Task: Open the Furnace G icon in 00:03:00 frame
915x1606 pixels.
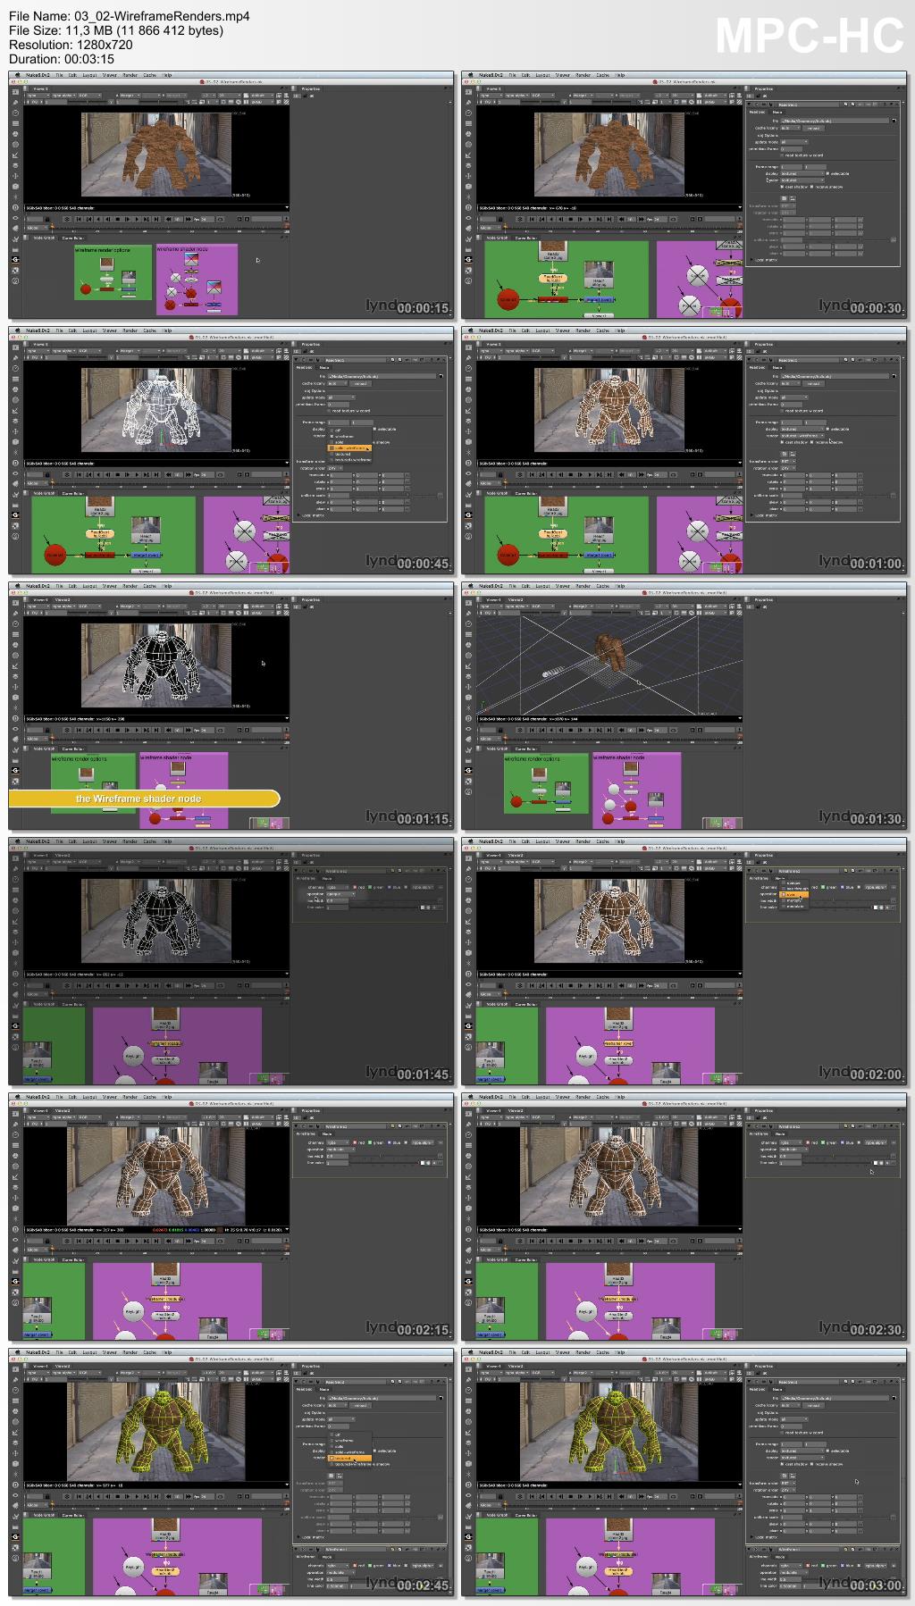Action: 468,1536
